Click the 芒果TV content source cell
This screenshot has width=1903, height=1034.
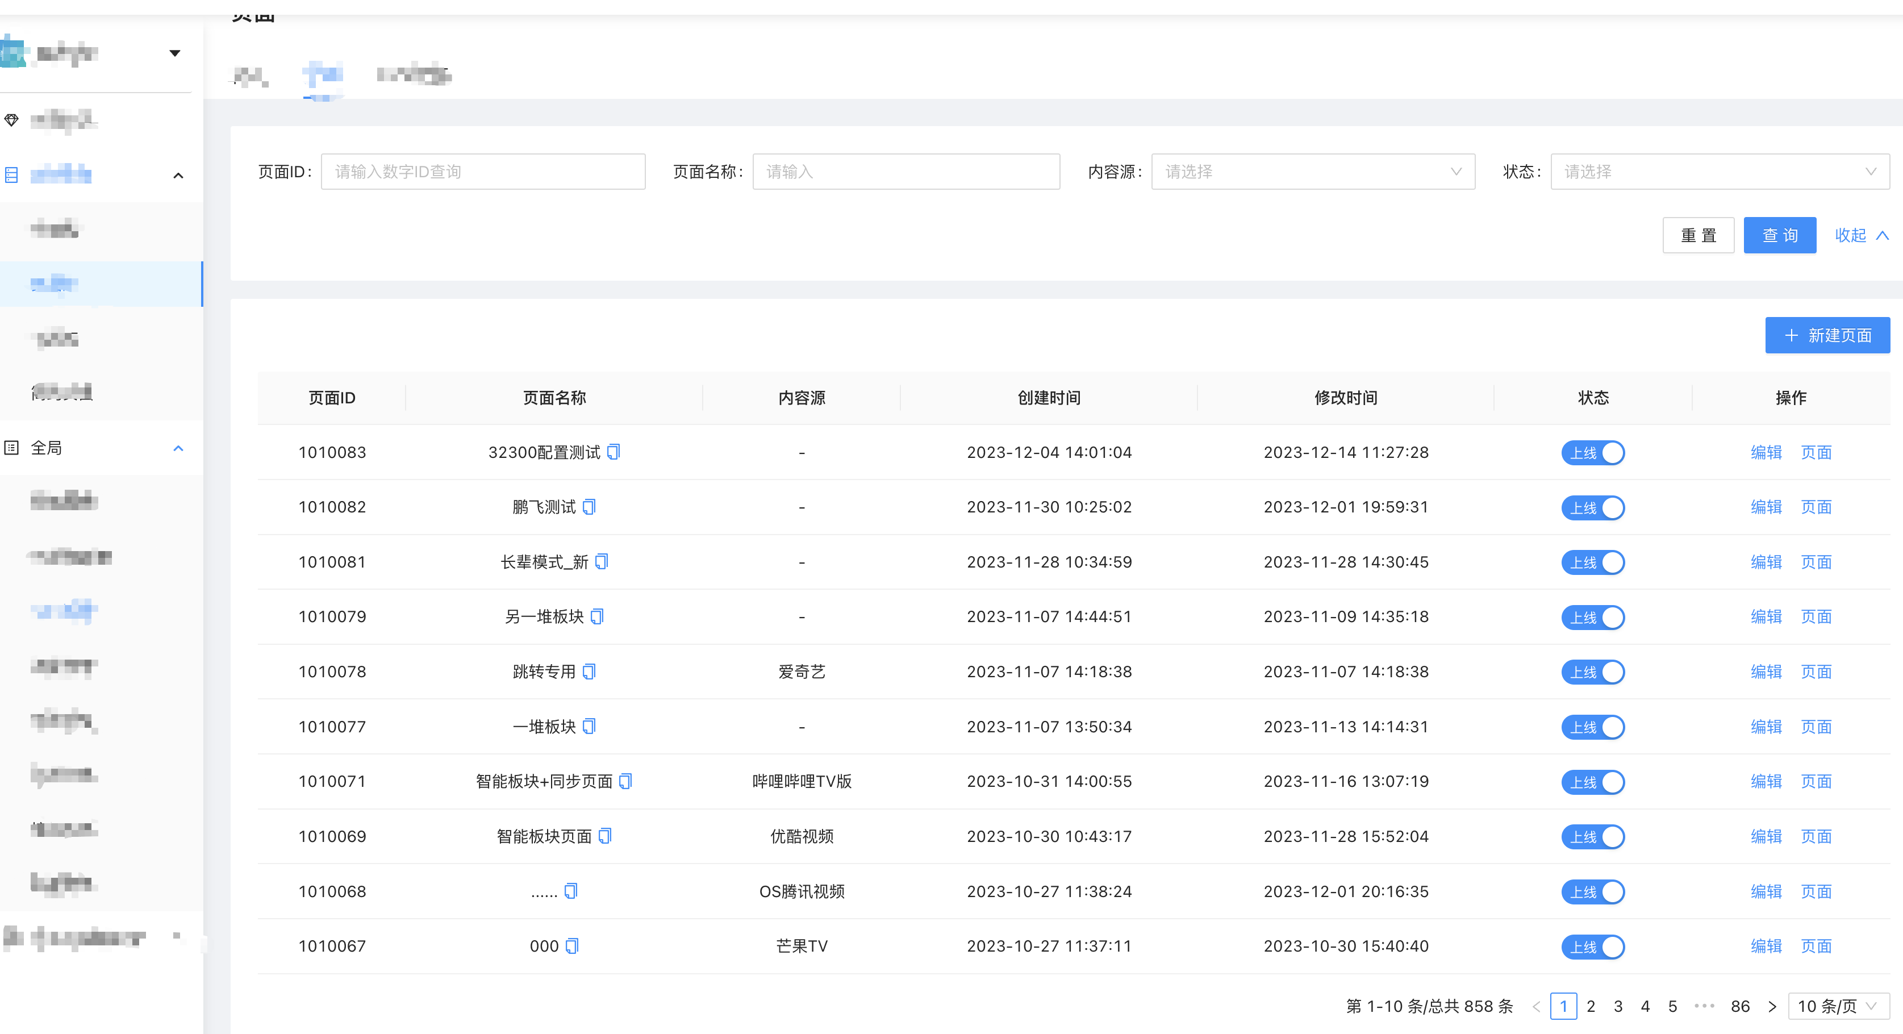[802, 945]
